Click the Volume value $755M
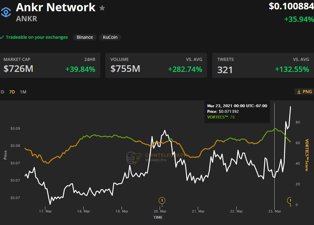 [x=125, y=69]
